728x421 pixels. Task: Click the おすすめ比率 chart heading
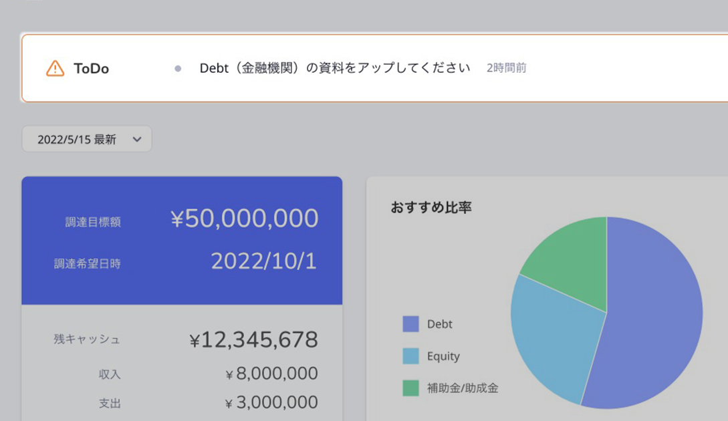(x=431, y=207)
